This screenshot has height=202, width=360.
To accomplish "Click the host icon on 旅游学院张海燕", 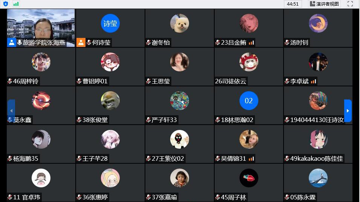I will point(11,42).
